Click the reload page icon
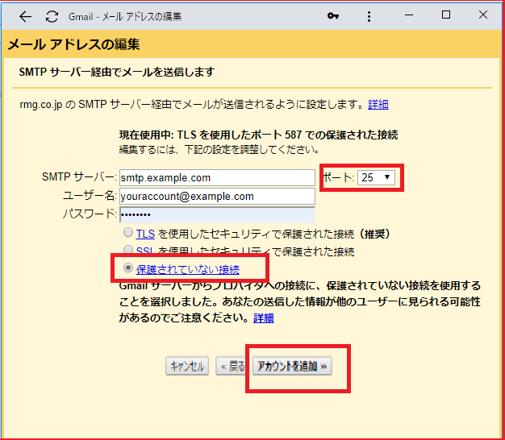Viewport: 505px width, 440px height. [x=52, y=16]
